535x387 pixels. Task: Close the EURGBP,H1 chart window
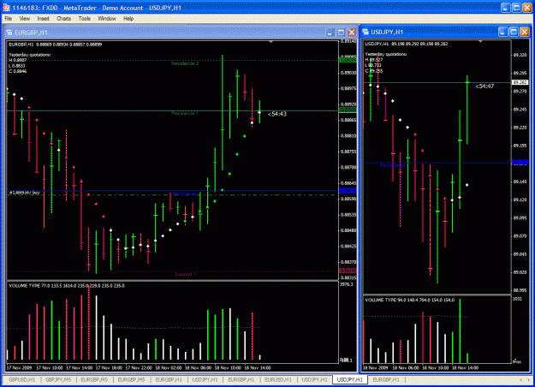pyautogui.click(x=352, y=33)
